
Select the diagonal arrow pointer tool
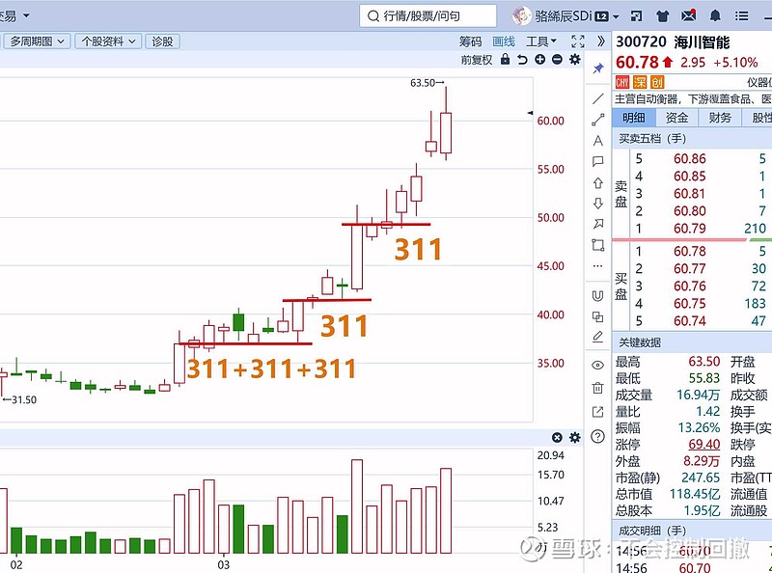coord(597,224)
